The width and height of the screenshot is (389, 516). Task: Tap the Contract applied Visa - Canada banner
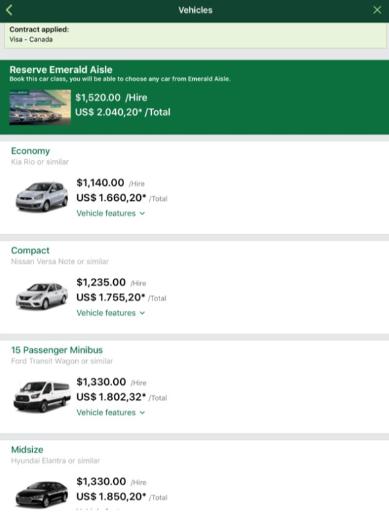(194, 35)
